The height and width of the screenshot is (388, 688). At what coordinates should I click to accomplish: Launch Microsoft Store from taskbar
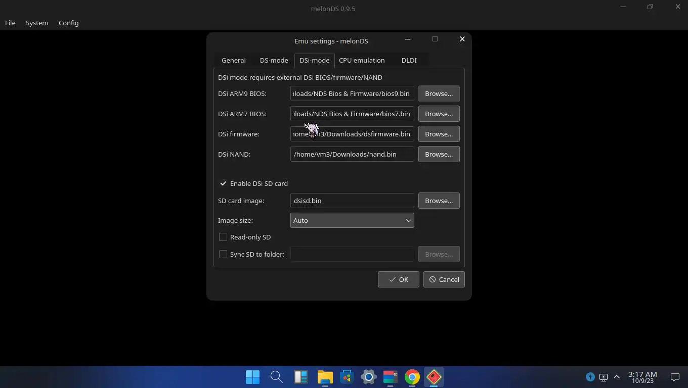[347, 377]
